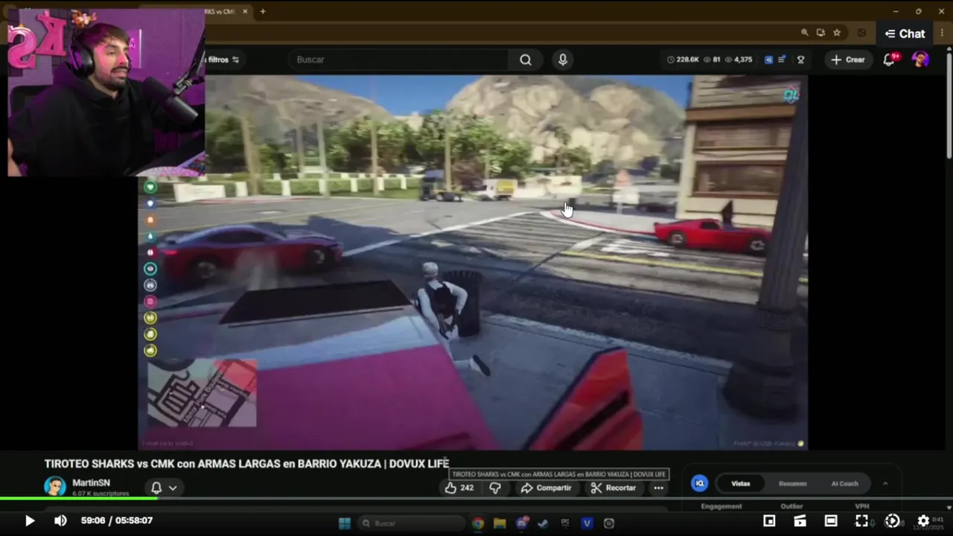Open the more actions three-dot menu

tap(658, 488)
